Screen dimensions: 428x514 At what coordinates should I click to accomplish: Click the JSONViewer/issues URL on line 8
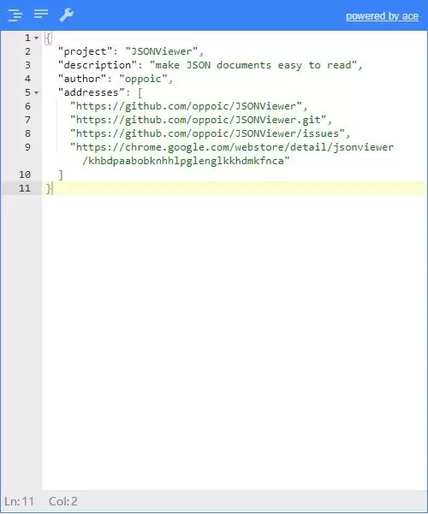click(x=208, y=133)
